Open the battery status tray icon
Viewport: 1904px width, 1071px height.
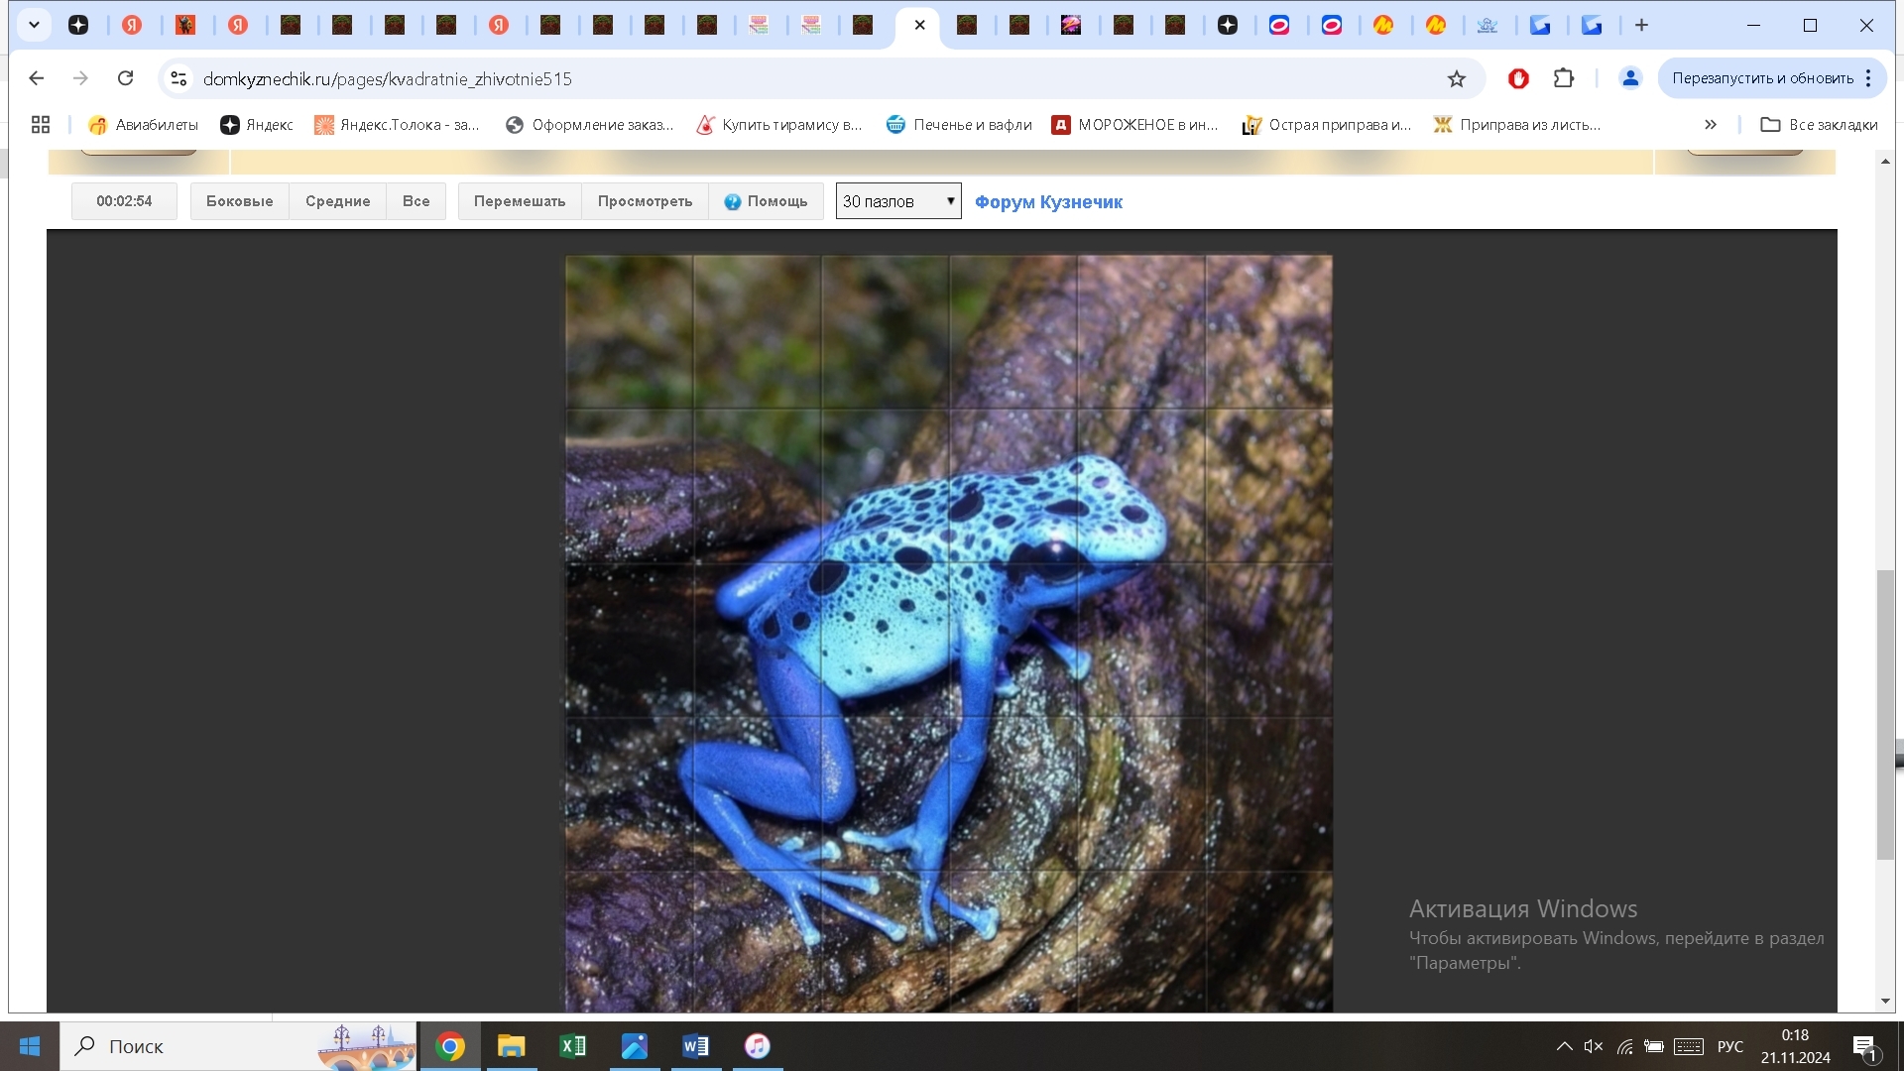1654,1046
